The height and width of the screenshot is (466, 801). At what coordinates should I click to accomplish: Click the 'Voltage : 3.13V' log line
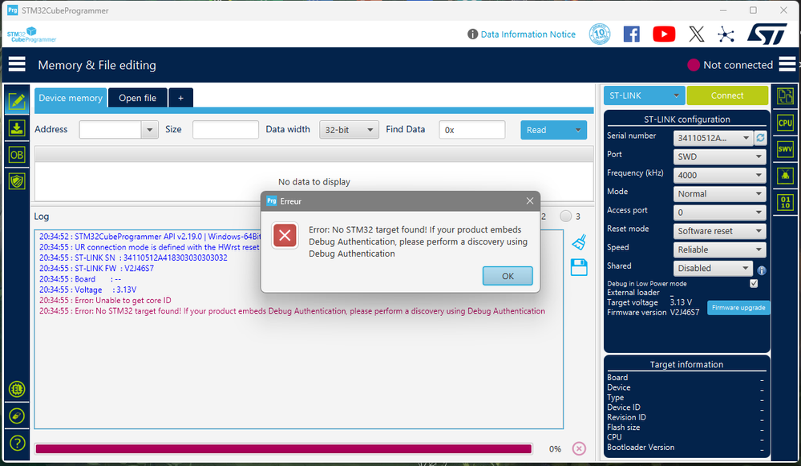tap(88, 290)
